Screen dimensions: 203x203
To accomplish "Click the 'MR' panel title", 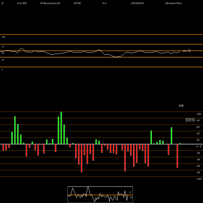I will pyautogui.click(x=181, y=106).
